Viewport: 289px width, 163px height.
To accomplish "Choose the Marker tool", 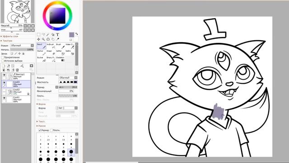I will pos(41,53).
